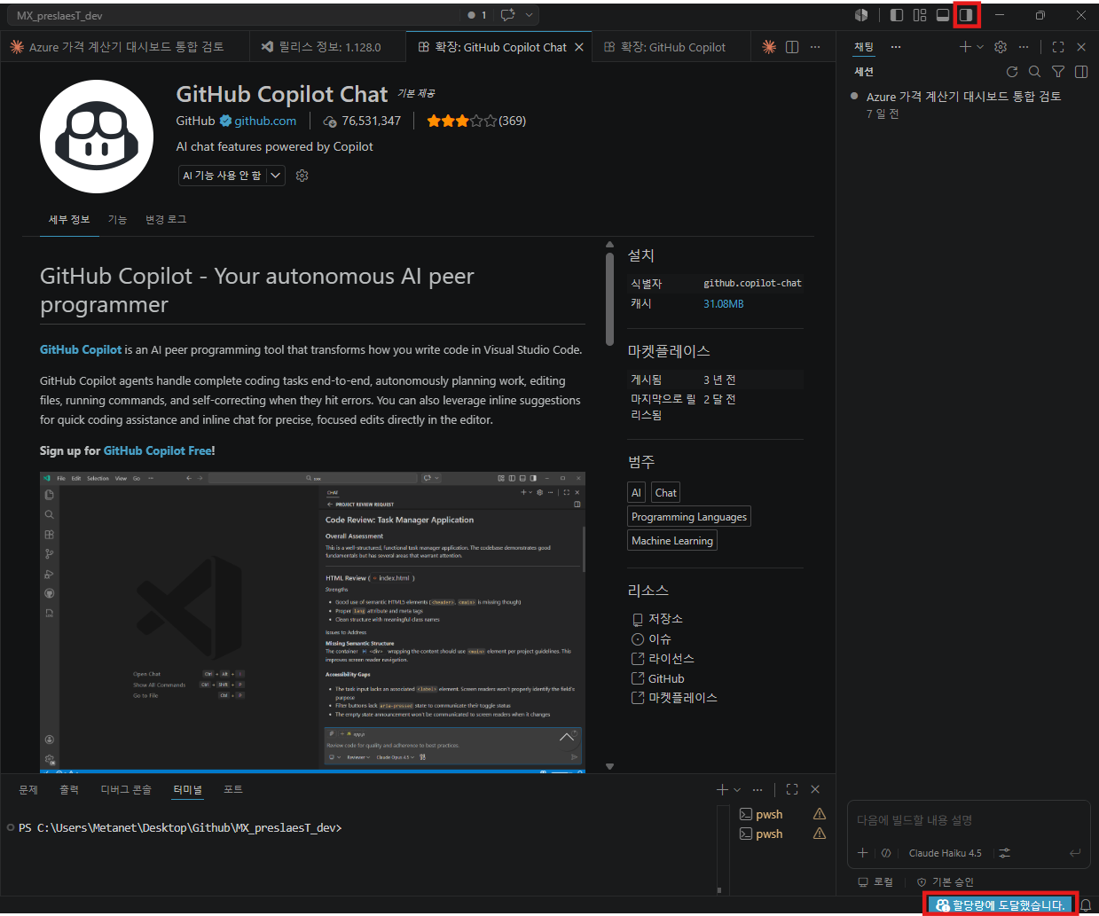Viewport: 1099px width, 916px height.
Task: Open the 31.08MB cache size link
Action: point(724,303)
